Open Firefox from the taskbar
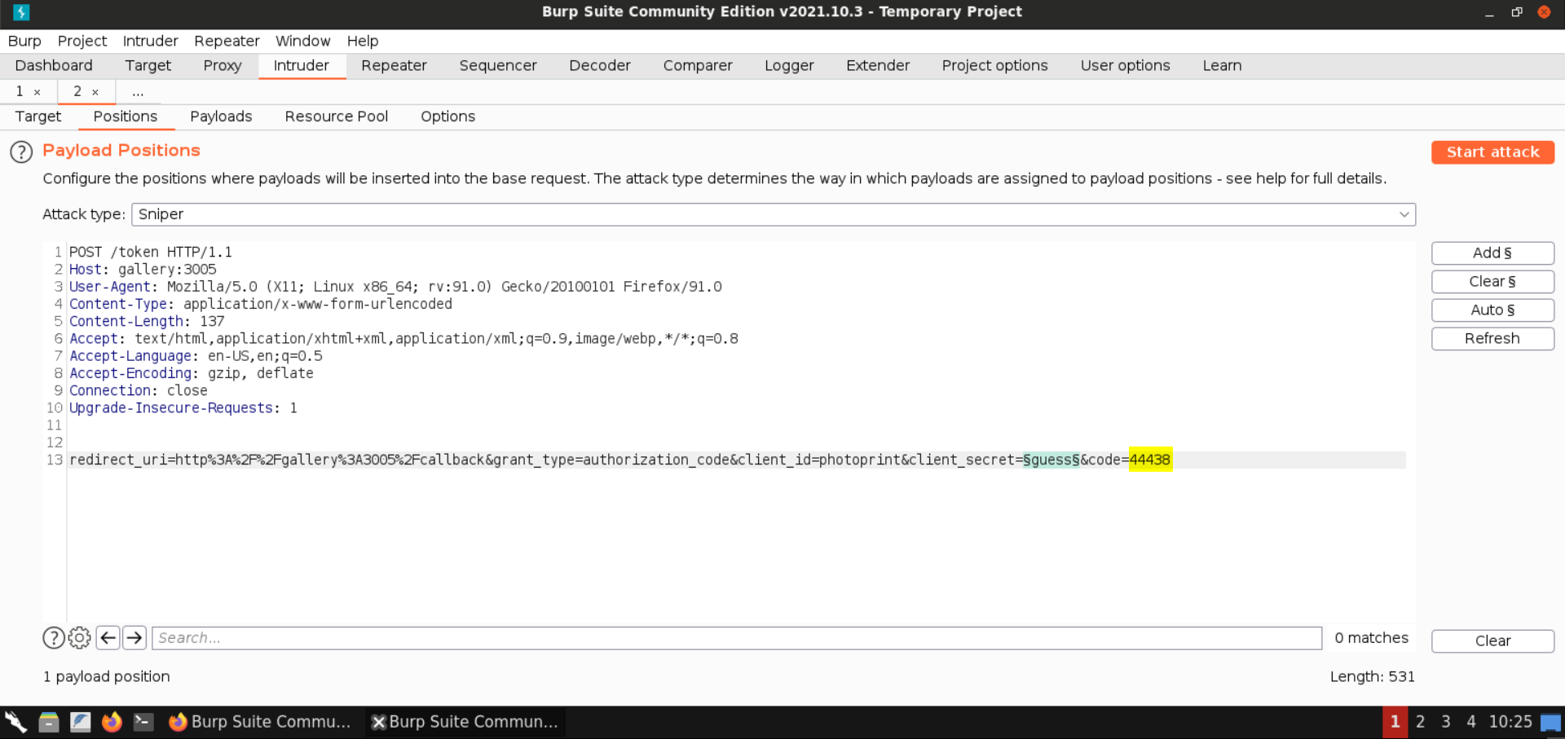The height and width of the screenshot is (739, 1565). point(112,722)
